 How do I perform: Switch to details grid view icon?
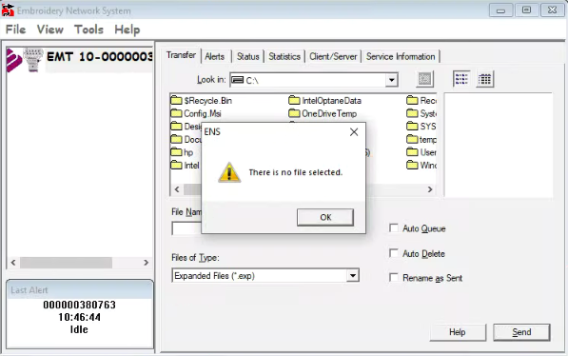484,79
